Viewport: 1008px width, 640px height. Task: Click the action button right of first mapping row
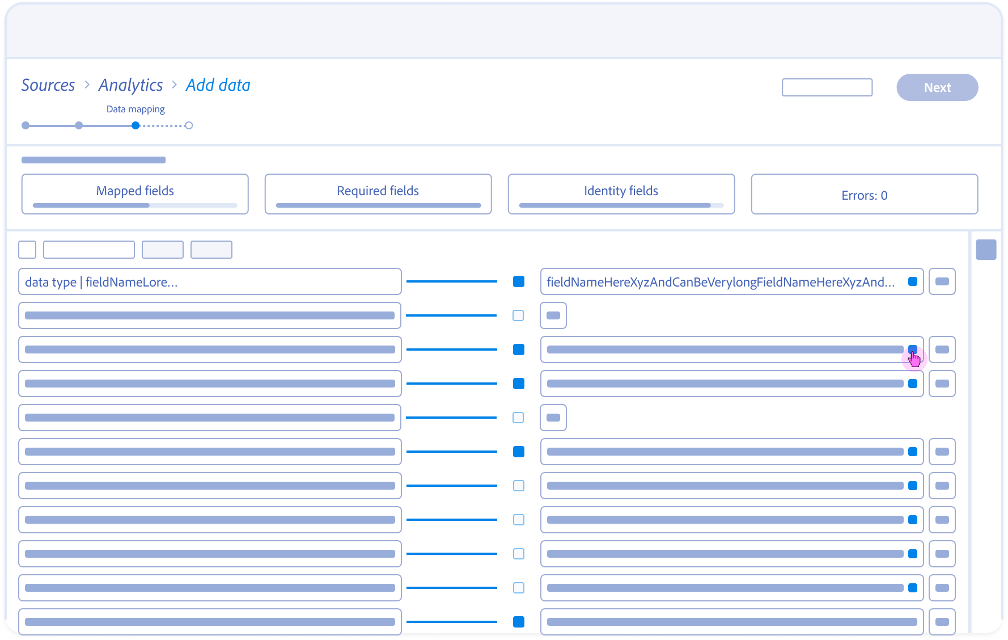tap(942, 281)
